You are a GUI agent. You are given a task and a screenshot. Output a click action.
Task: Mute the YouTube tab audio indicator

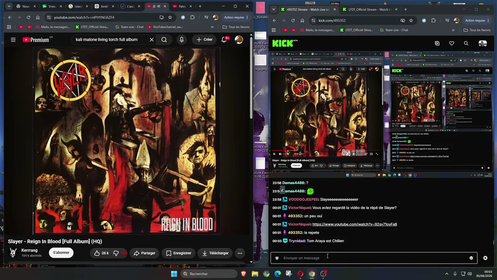(158, 6)
